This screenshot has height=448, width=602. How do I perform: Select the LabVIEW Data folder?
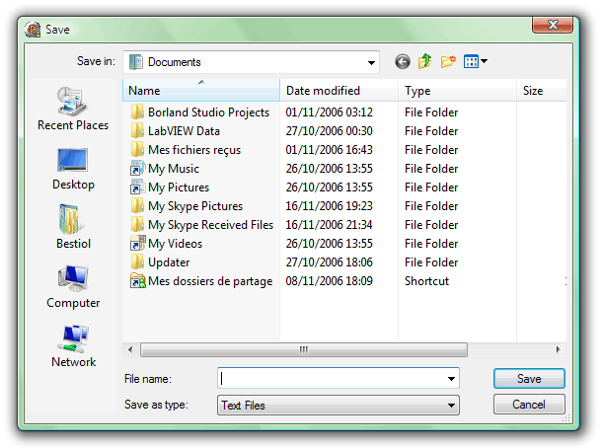pyautogui.click(x=184, y=131)
